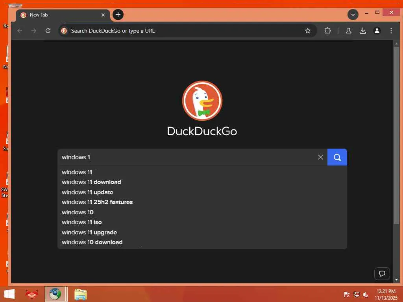
Task: Choose suggestion "windows 11 25h2 features"
Action: coord(202,202)
